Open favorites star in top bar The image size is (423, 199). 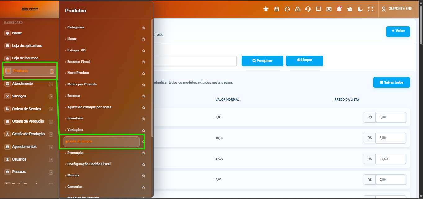pos(266,9)
